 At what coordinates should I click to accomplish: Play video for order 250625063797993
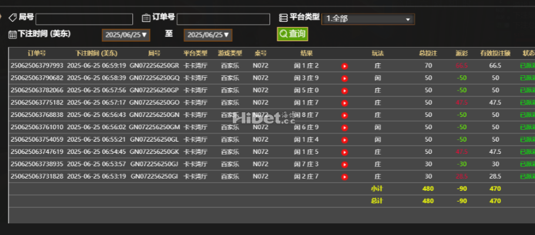(x=345, y=66)
